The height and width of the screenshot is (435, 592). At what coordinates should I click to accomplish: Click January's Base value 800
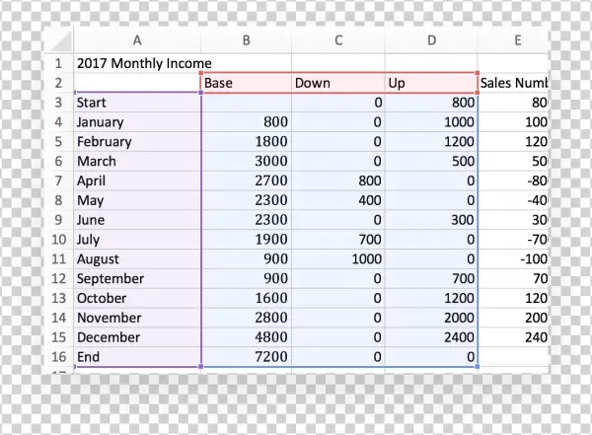(x=246, y=122)
